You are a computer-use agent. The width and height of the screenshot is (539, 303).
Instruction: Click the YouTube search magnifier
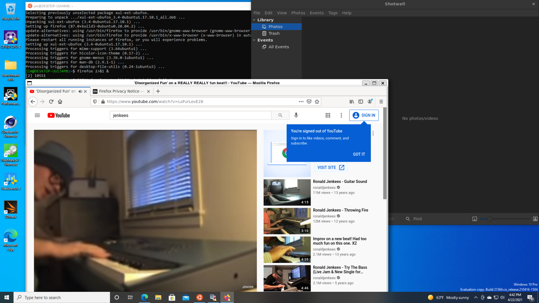tap(280, 115)
